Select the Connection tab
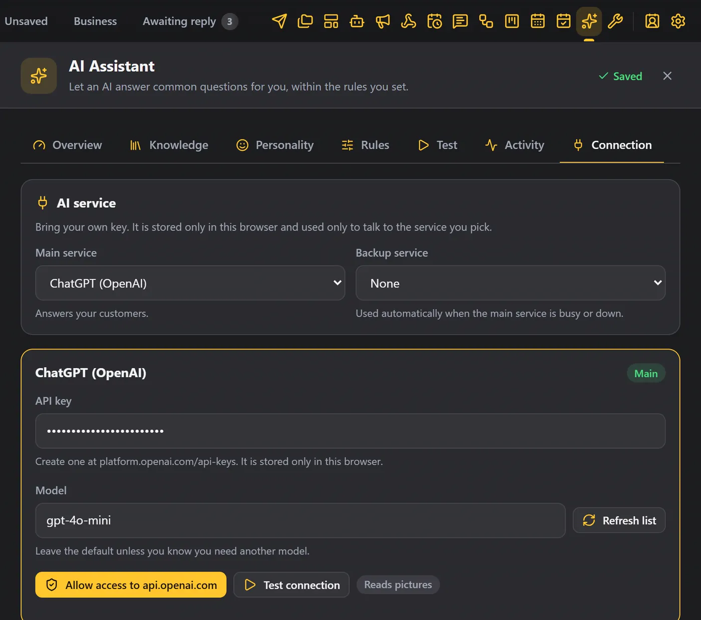 [612, 145]
